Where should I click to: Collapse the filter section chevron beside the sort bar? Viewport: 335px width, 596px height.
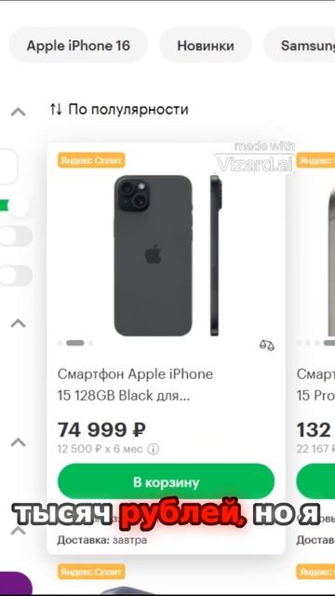click(x=19, y=112)
